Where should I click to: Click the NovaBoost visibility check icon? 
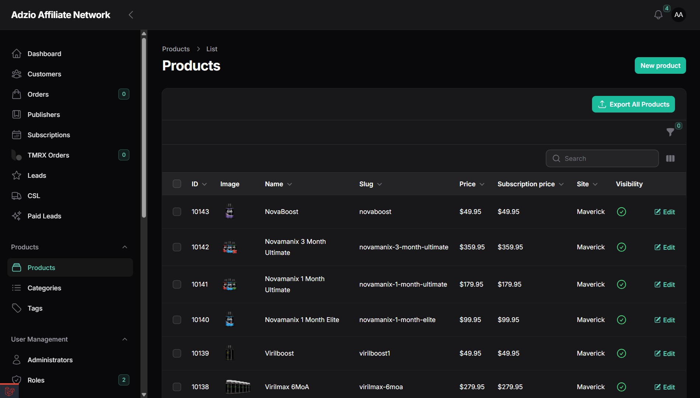pos(621,212)
